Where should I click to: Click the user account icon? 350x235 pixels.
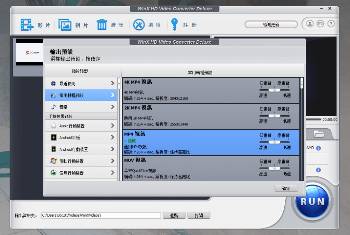click(x=310, y=24)
